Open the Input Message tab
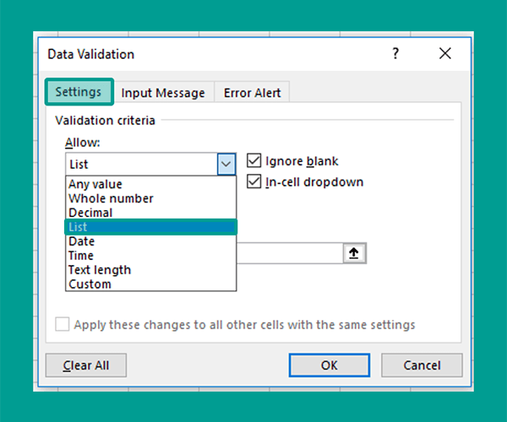The width and height of the screenshot is (507, 422). coord(163,93)
